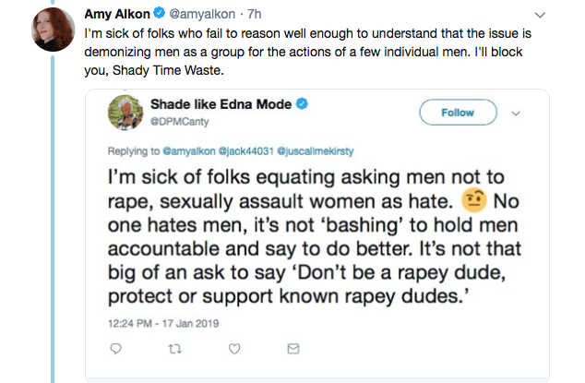Follow the @DPMCanty account
585x383 pixels.
pyautogui.click(x=459, y=113)
